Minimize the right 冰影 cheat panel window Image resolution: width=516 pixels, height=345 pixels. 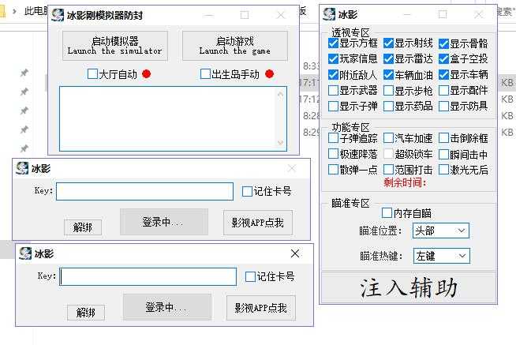pos(407,14)
